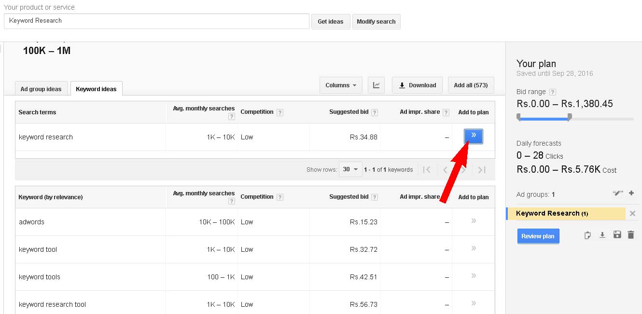
Task: Switch to the Ad group ideas tab
Action: [41, 88]
